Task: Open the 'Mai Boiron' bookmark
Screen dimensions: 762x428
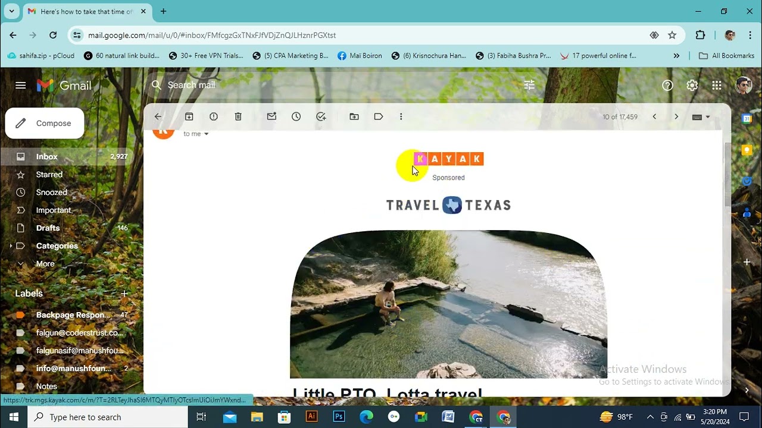Action: tap(360, 56)
